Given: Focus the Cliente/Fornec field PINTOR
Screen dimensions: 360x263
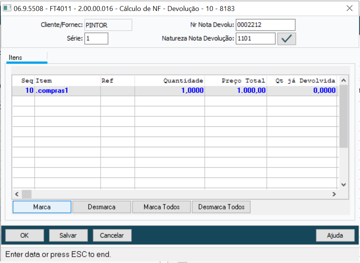Looking at the screenshot, I should coord(108,25).
